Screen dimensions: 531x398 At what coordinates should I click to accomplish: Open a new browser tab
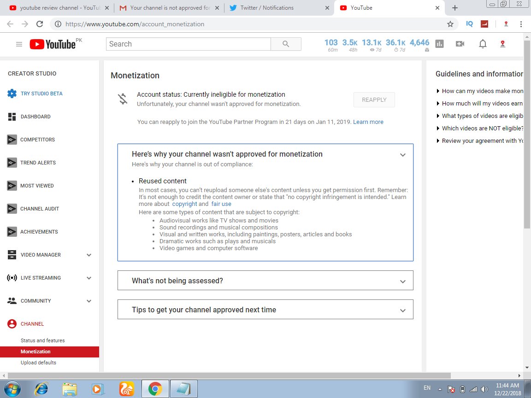(455, 8)
